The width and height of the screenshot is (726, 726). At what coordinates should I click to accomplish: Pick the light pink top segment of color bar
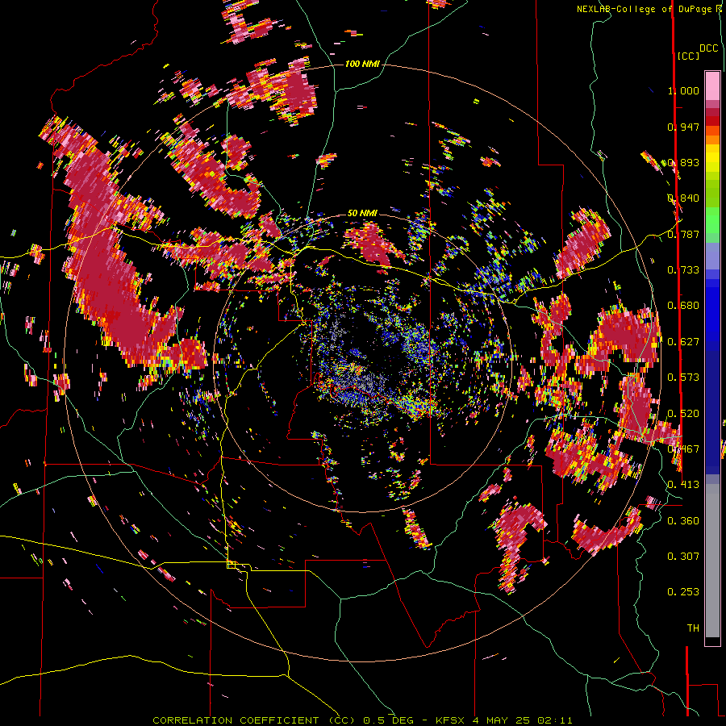click(x=712, y=86)
